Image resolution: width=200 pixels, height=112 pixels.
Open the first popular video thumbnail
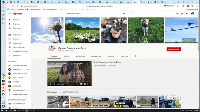pos(58,102)
